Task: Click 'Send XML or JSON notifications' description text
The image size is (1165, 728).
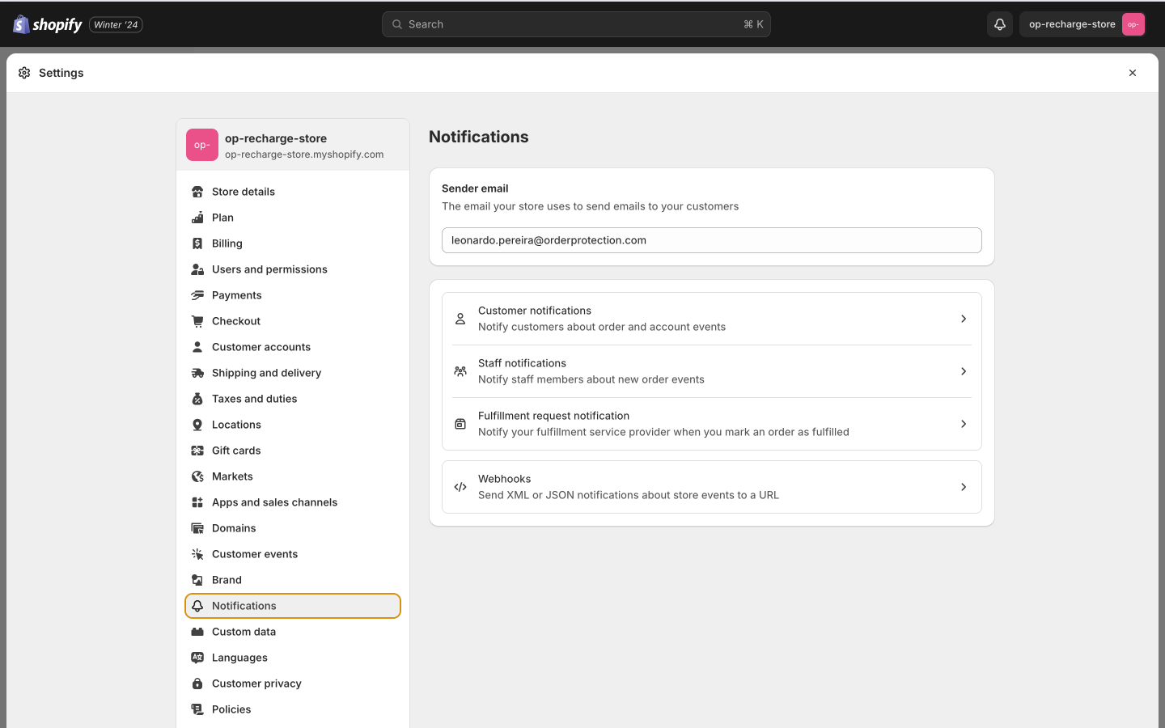Action: (629, 495)
